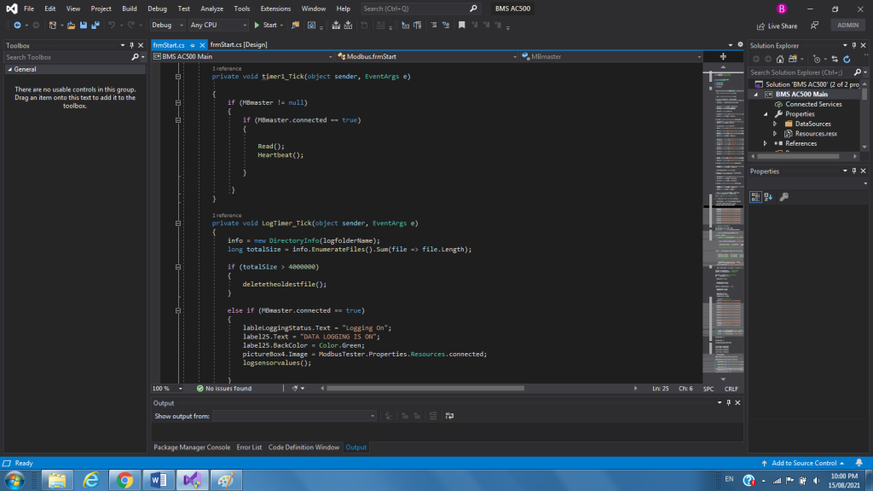This screenshot has width=873, height=491.
Task: Open the Any CPU platform dropdown
Action: pos(218,26)
